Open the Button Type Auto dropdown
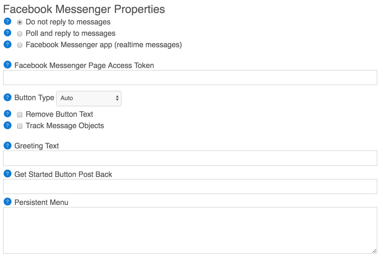This screenshot has height=262, width=383. (89, 98)
